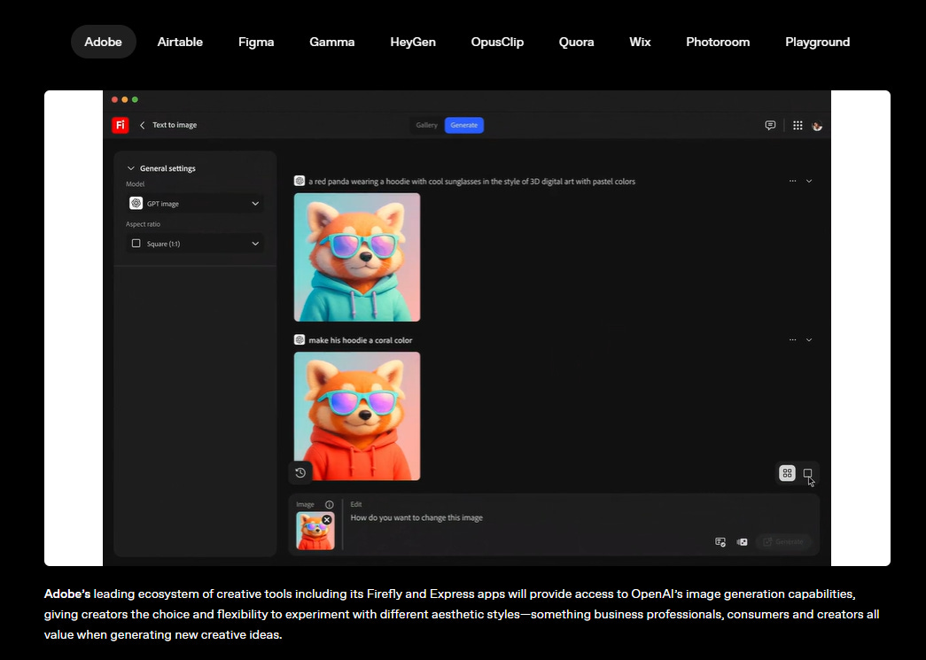Click the GPT image model icon in Model field
This screenshot has width=926, height=660.
pyautogui.click(x=136, y=203)
